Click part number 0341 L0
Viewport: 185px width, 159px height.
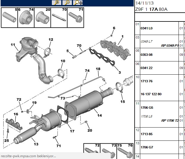click(x=146, y=28)
